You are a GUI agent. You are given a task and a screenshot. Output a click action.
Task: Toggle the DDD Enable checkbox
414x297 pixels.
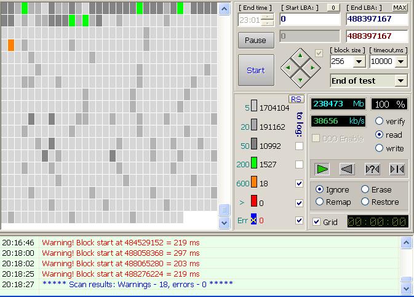point(316,138)
